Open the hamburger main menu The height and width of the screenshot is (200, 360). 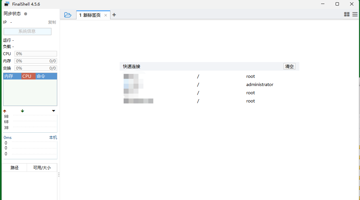[x=355, y=14]
